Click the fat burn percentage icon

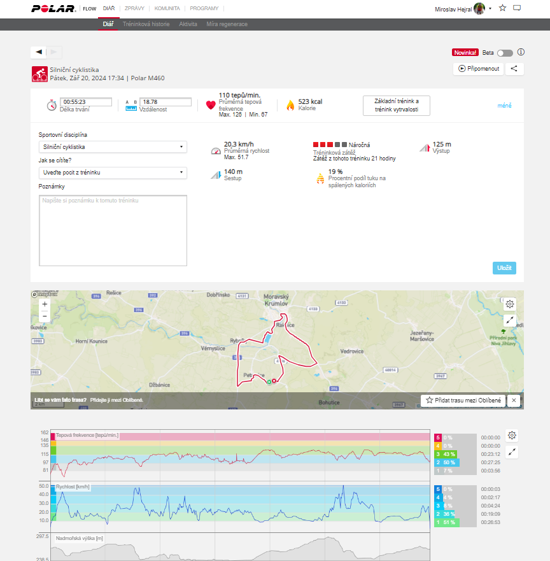[320, 178]
